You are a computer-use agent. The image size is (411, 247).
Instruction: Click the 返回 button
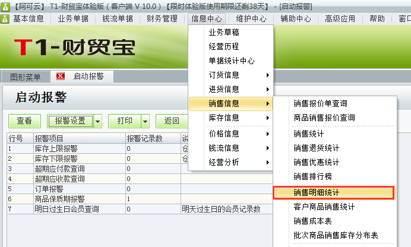(172, 121)
